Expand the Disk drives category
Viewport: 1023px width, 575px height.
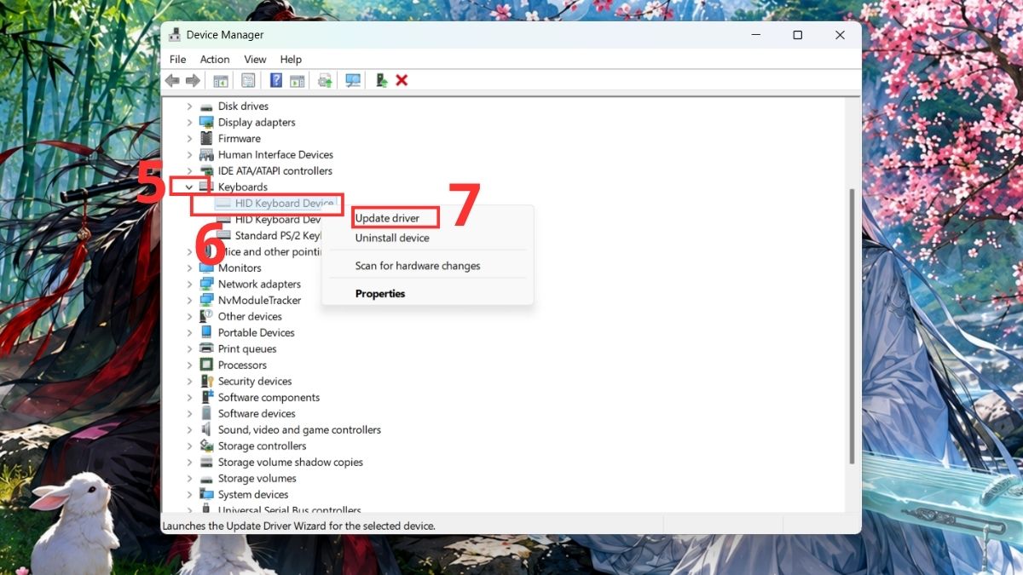190,106
